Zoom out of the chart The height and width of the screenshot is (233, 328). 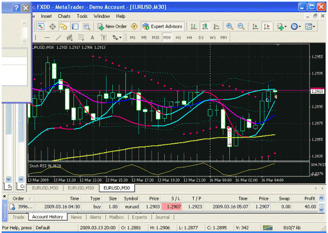(241, 27)
